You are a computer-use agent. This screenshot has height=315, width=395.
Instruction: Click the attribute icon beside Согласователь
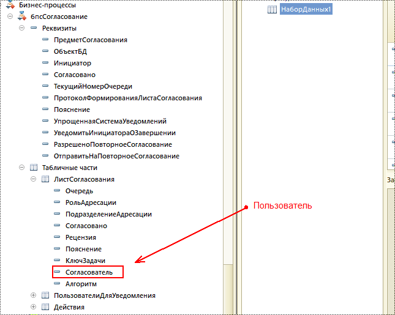57,272
